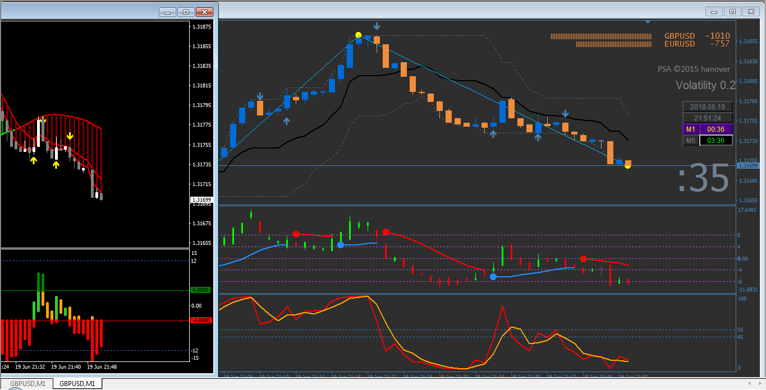This screenshot has width=766, height=390.
Task: Click the 1.31699 price label in left chart
Action: point(201,199)
